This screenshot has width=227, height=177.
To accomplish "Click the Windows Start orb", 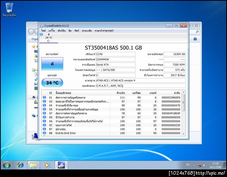I will click(x=6, y=165).
